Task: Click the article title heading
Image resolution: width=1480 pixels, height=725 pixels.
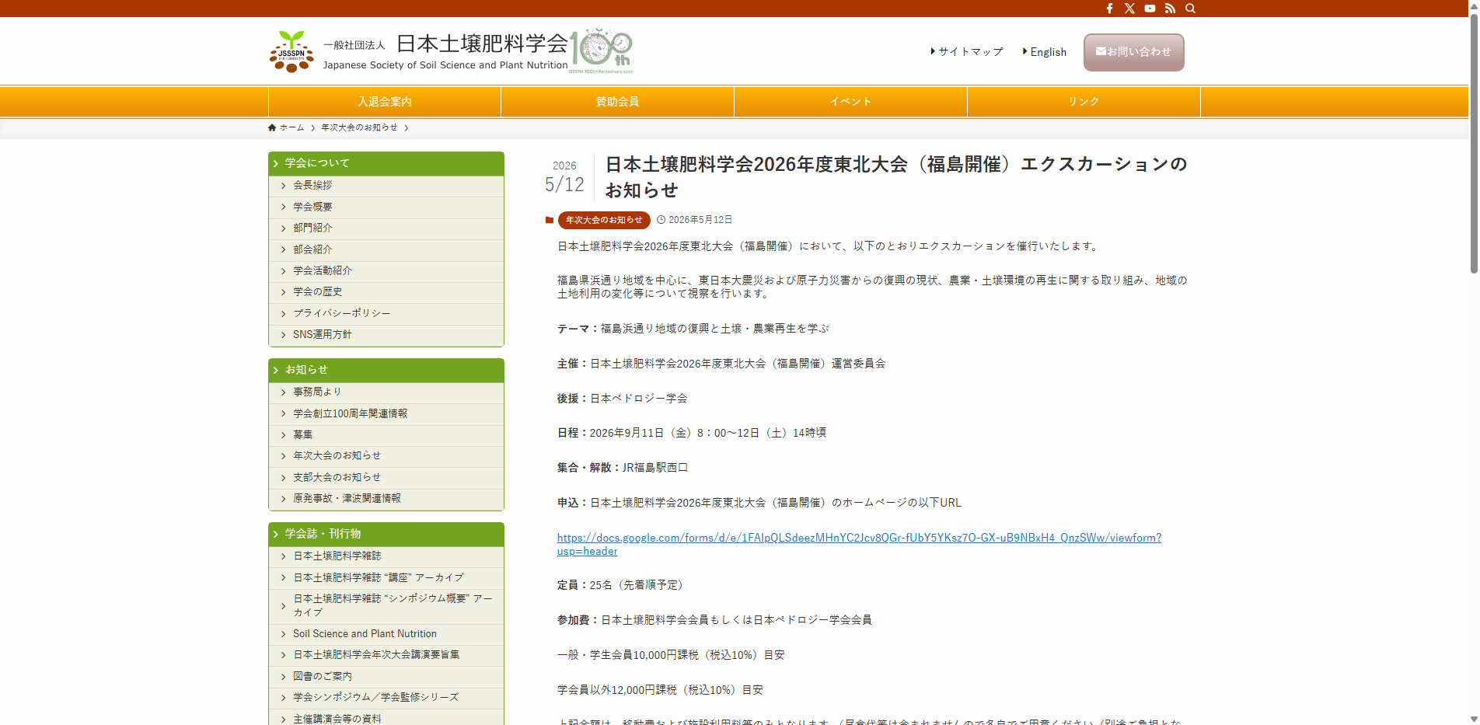Action: point(896,177)
